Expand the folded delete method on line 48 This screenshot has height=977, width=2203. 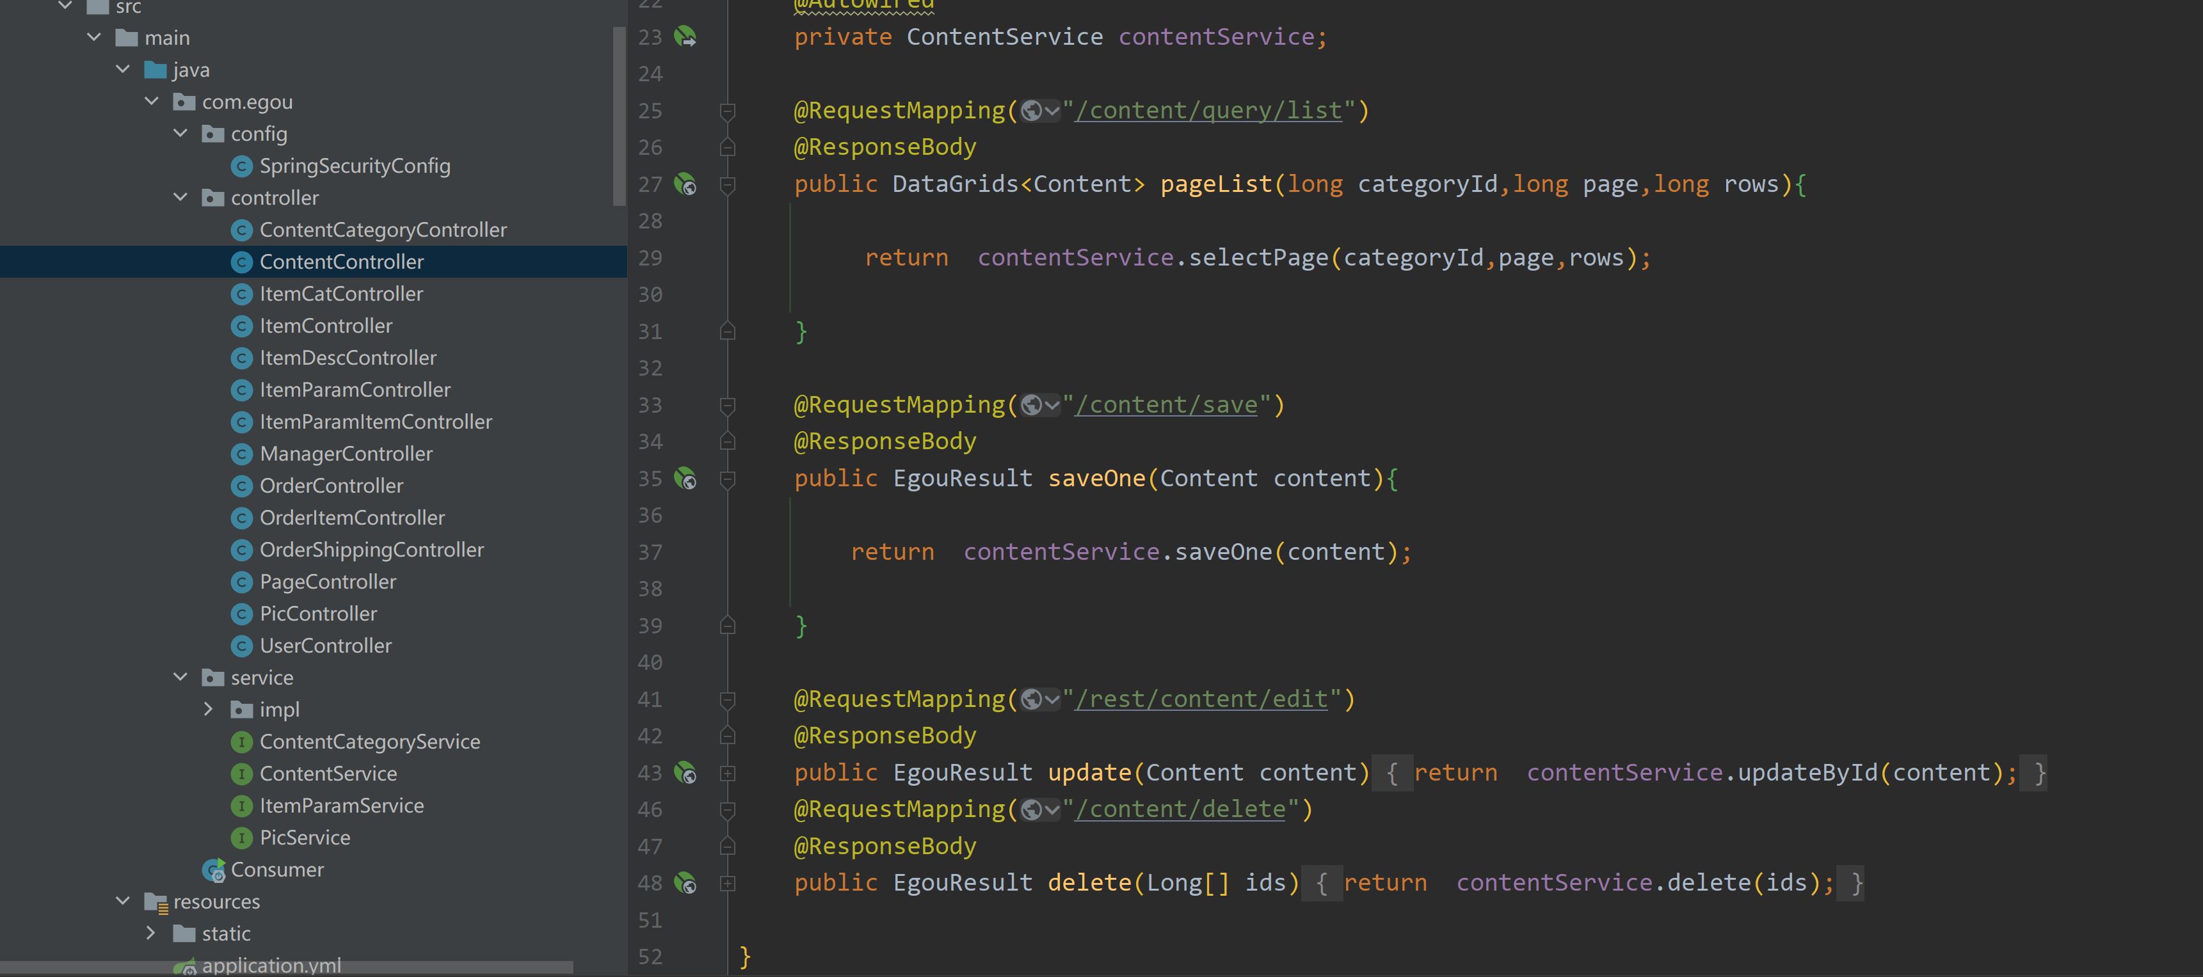pyautogui.click(x=728, y=883)
